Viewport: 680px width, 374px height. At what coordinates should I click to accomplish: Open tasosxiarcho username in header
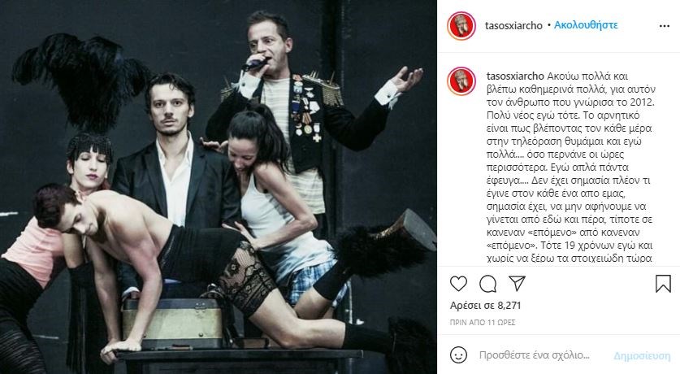click(x=513, y=25)
